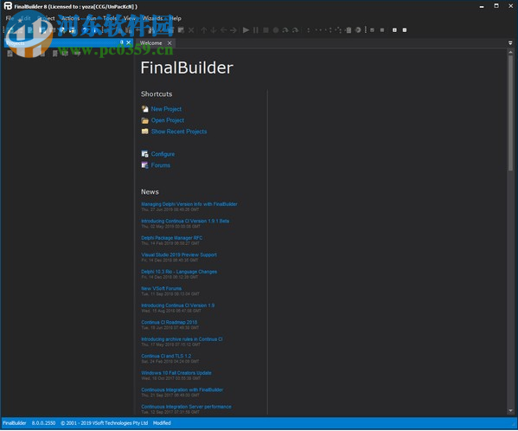Viewport: 518px width, 431px height.
Task: Click the 'FinalBuilder' label in the status bar
Action: [15, 422]
